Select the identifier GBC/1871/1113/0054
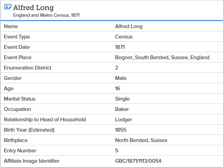Viewport: 223px width, 168px height. click(138, 161)
